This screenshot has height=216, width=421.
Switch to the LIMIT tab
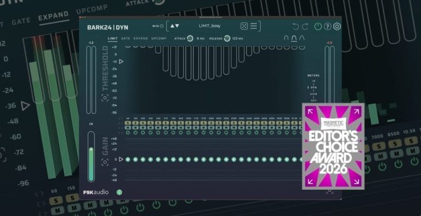112,38
